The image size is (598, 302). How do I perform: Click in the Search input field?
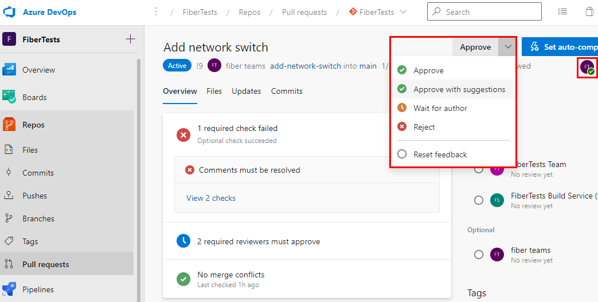pos(484,12)
